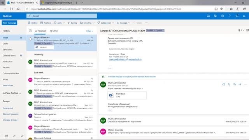Image resolution: width=249 pixels, height=140 pixels.
Task: Switch to the Focused tab
Action: (x=40, y=31)
